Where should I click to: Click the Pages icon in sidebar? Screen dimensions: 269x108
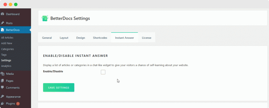[2, 81]
